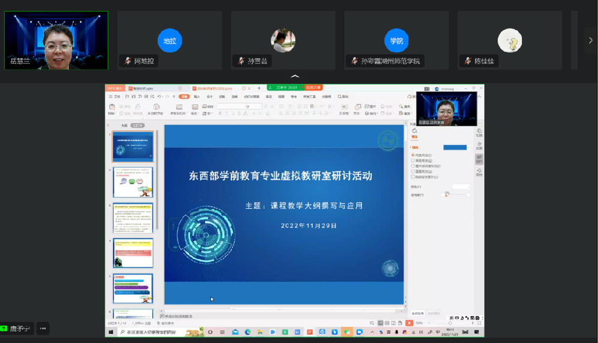Select the gradient fill radio option
Image resolution: width=598 pixels, height=343 pixels.
[413, 161]
